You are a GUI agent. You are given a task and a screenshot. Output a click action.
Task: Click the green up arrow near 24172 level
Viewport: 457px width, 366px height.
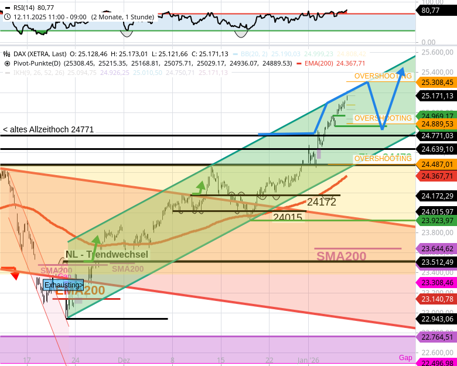200,187
